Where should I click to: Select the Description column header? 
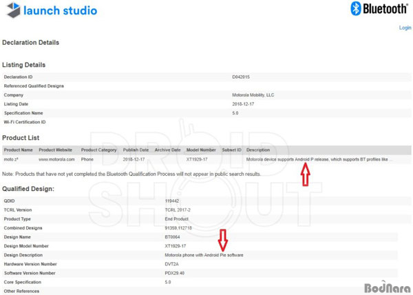coord(258,150)
